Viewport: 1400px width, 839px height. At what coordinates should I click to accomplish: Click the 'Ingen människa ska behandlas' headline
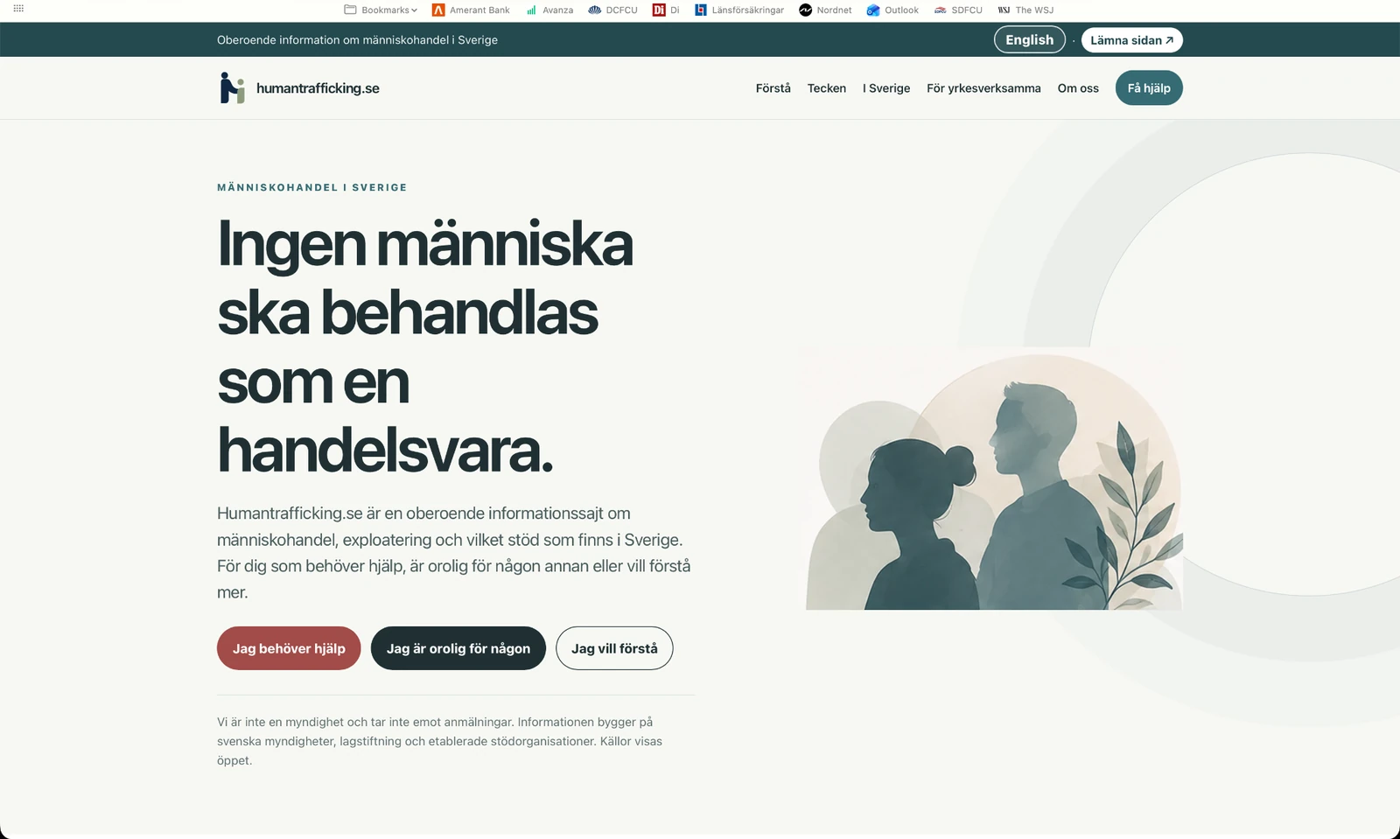[x=424, y=346]
